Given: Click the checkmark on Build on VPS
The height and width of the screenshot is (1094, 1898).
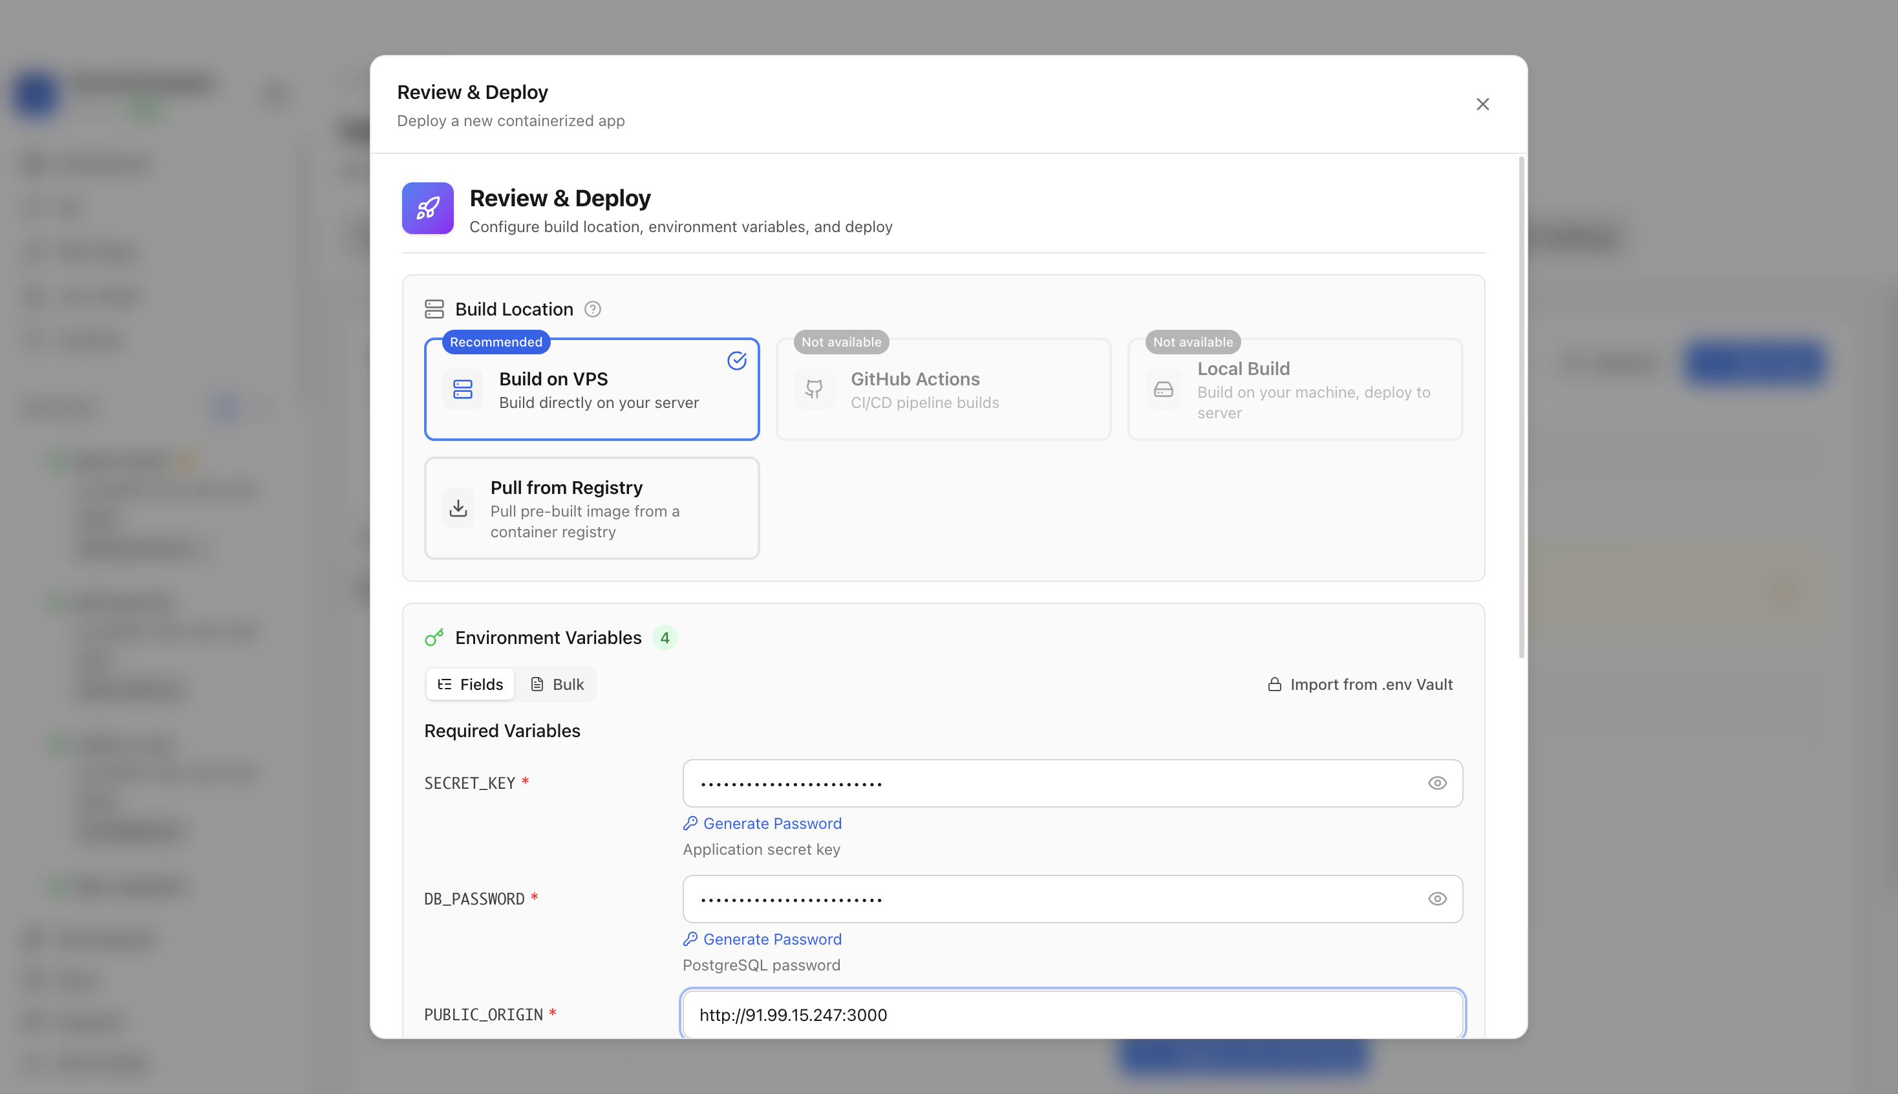Looking at the screenshot, I should (x=737, y=361).
